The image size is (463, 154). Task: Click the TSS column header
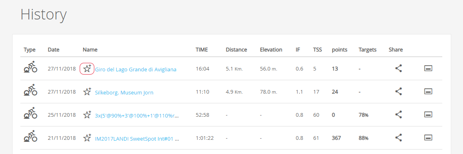[x=317, y=50]
